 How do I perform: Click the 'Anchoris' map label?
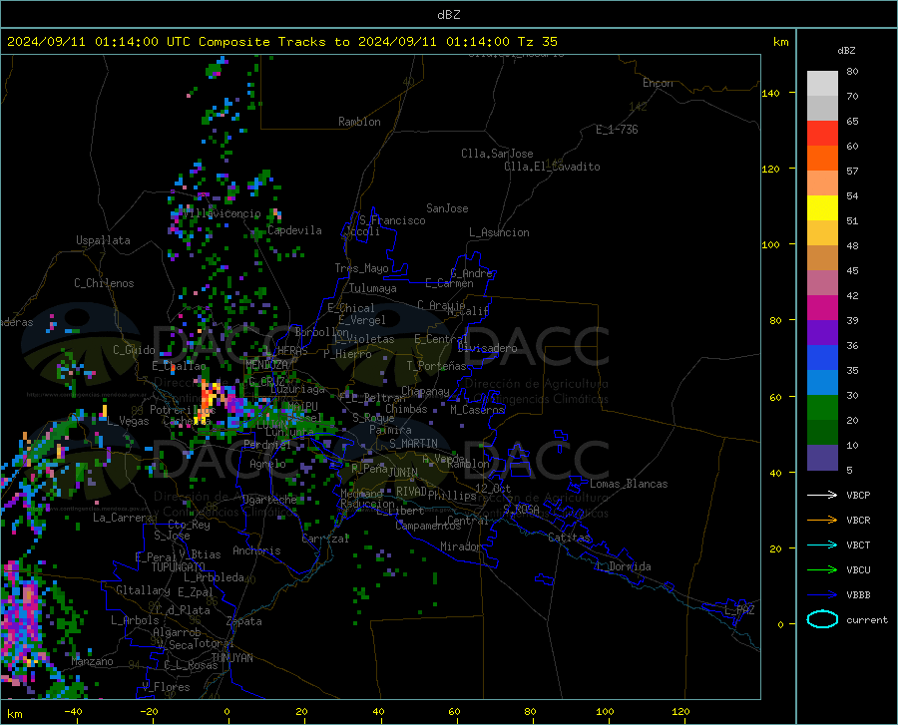[x=256, y=551]
